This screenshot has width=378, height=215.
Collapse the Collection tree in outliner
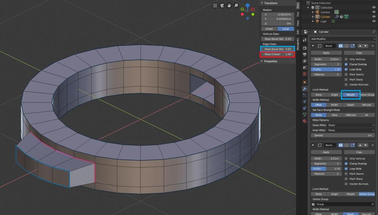click(308, 8)
